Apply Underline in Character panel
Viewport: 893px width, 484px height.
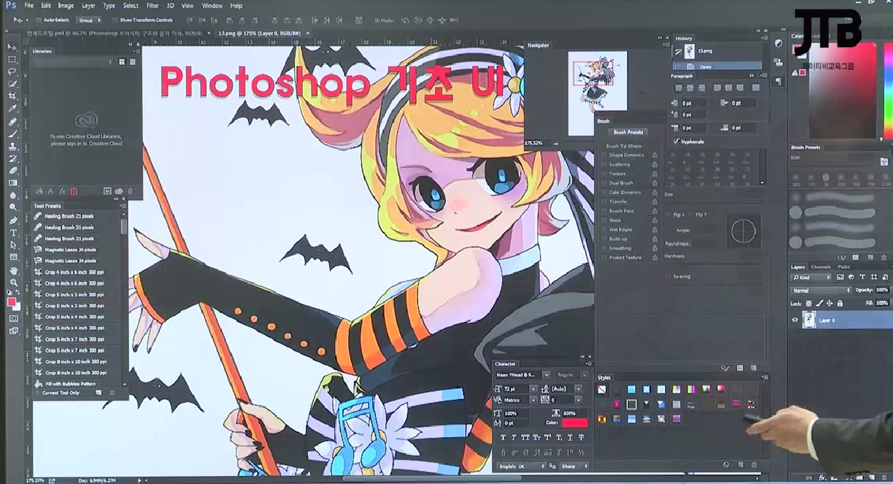click(x=571, y=437)
